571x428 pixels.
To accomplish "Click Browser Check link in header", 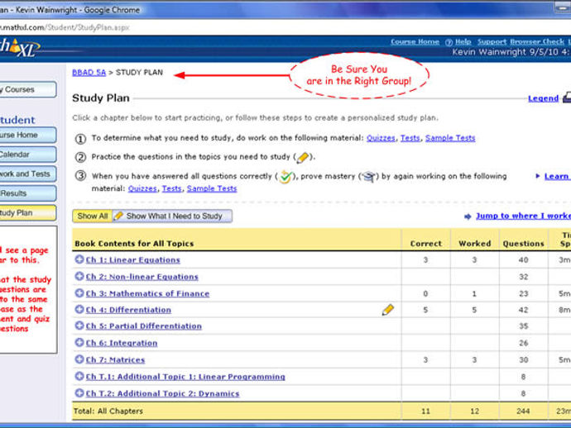I will point(537,42).
